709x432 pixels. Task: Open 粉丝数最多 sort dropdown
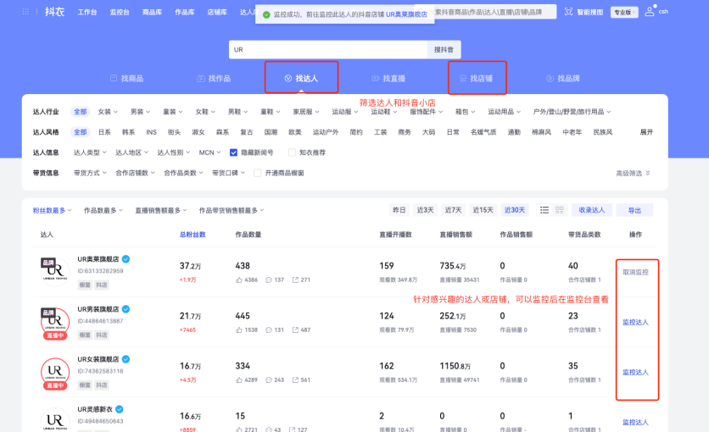tap(52, 210)
